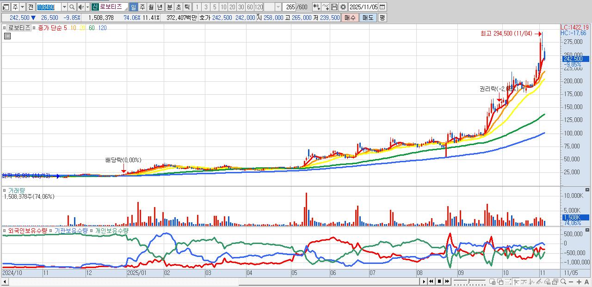Click the indicator add icon left of floppy disk
Viewport: 592px width, 287px height.
(326, 7)
